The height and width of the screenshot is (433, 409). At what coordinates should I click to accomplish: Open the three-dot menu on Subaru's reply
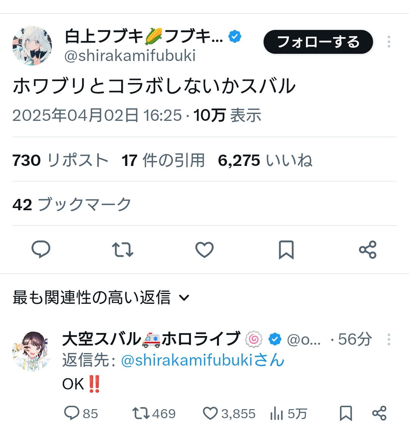point(389,339)
